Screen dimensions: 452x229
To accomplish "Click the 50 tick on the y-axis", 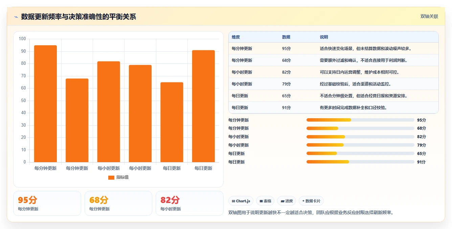I will tap(23, 101).
